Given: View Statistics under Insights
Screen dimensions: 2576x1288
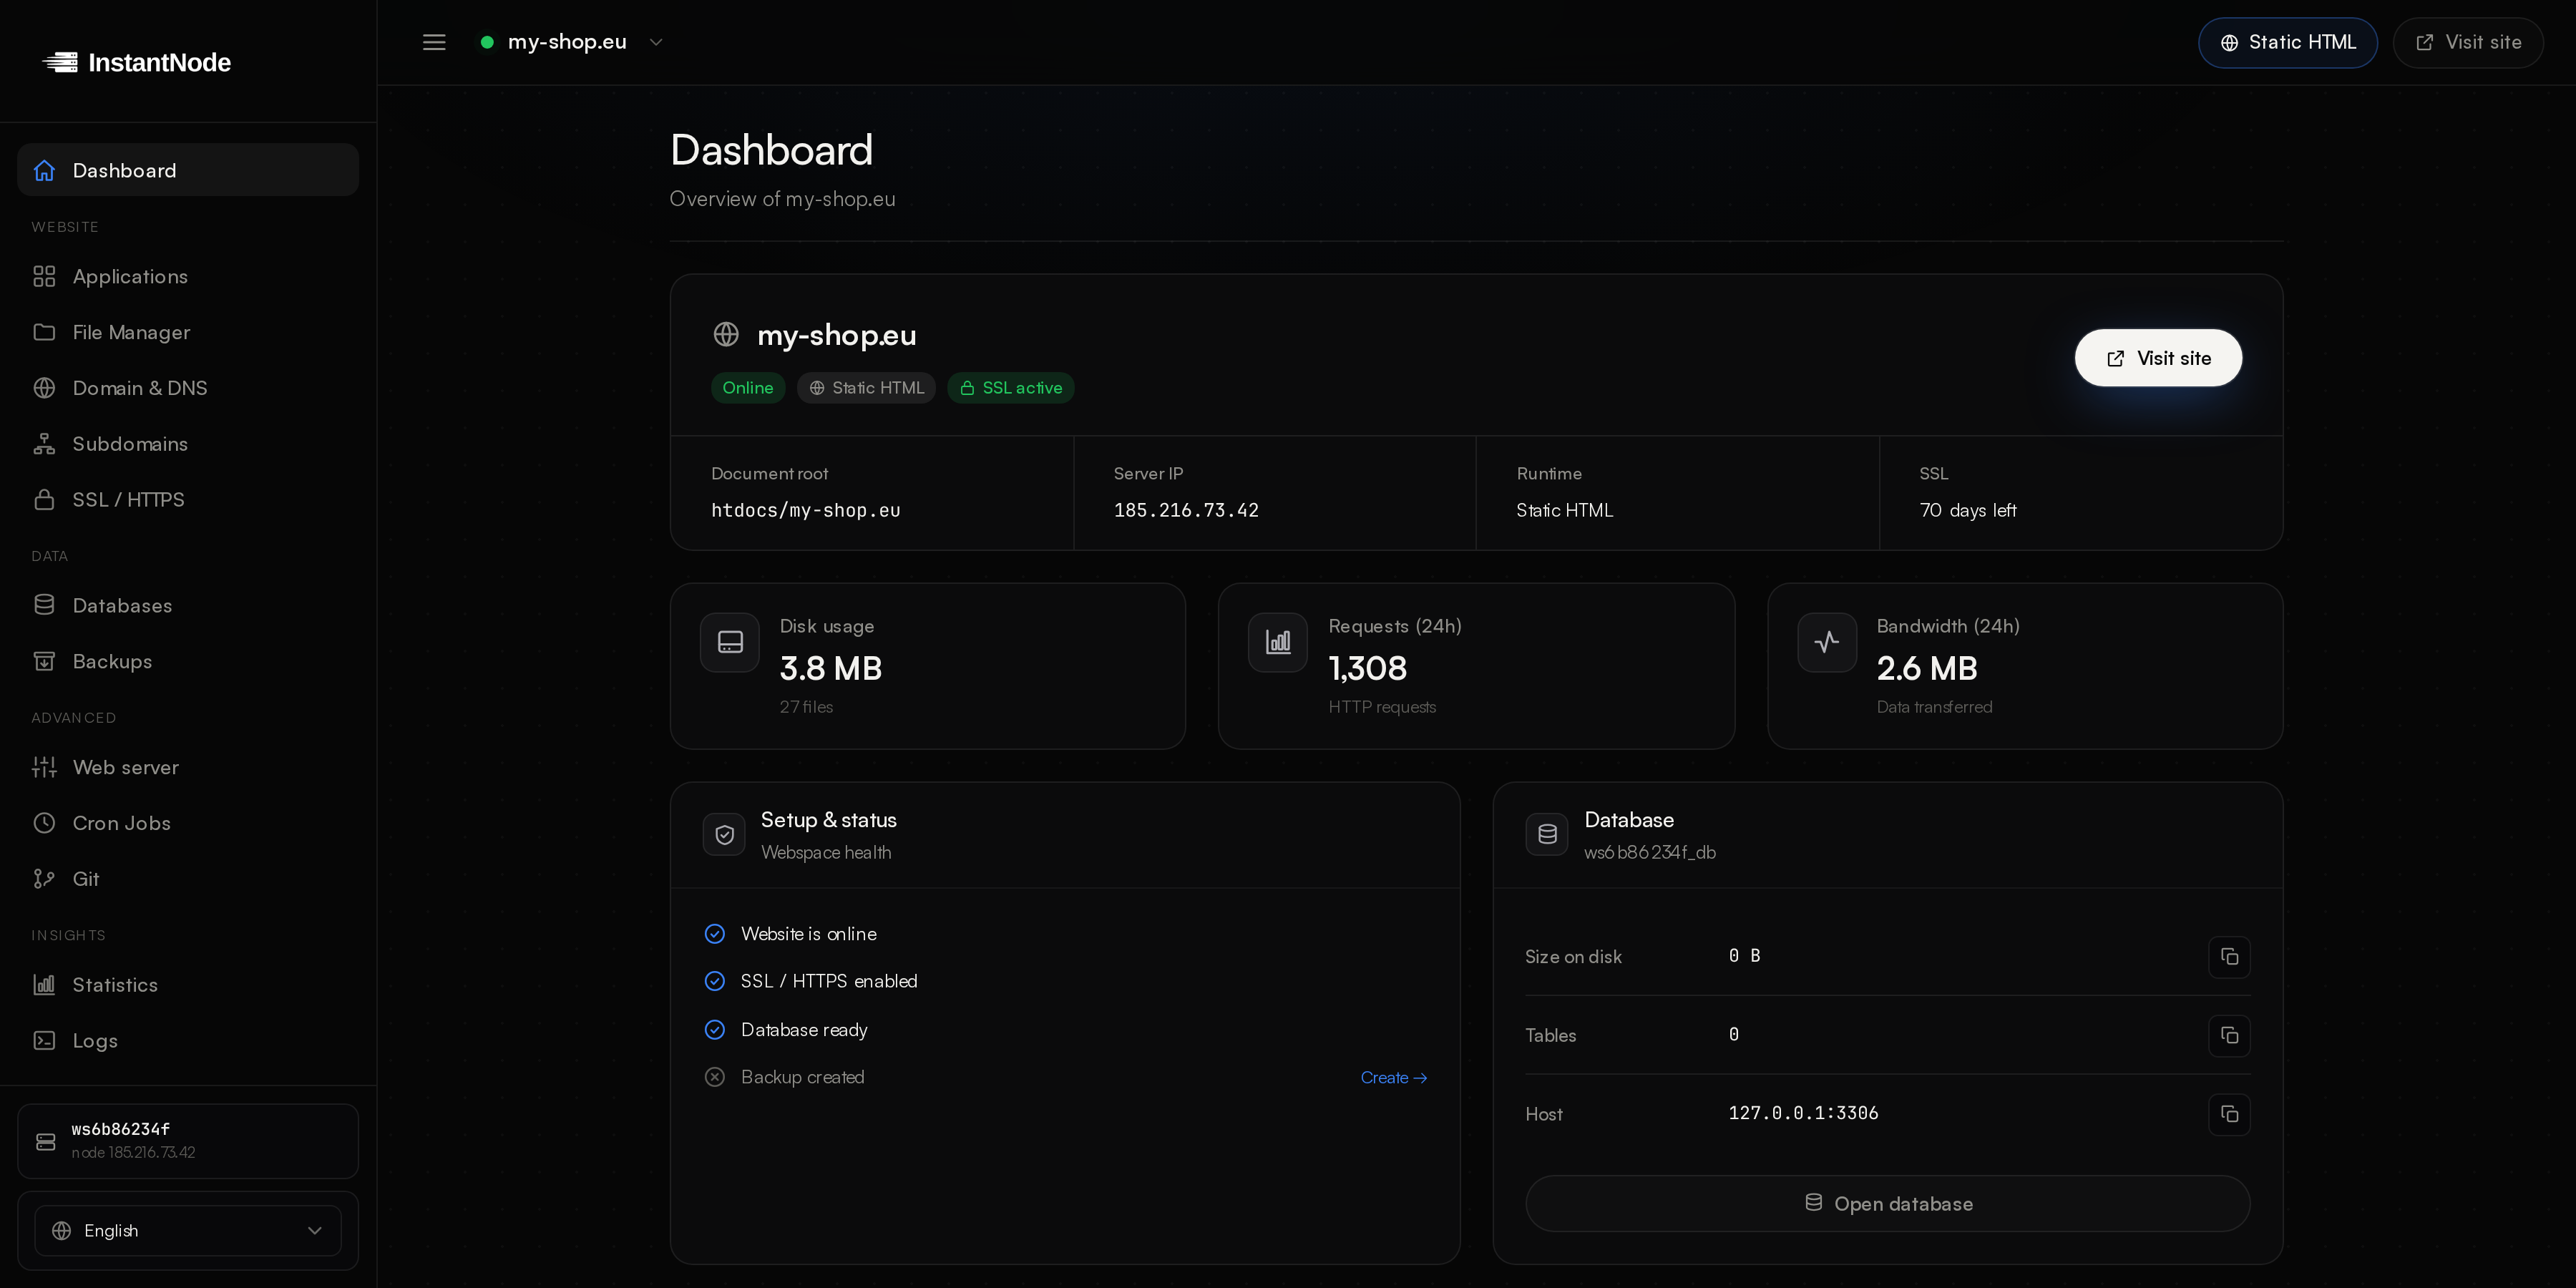Looking at the screenshot, I should coord(188,985).
